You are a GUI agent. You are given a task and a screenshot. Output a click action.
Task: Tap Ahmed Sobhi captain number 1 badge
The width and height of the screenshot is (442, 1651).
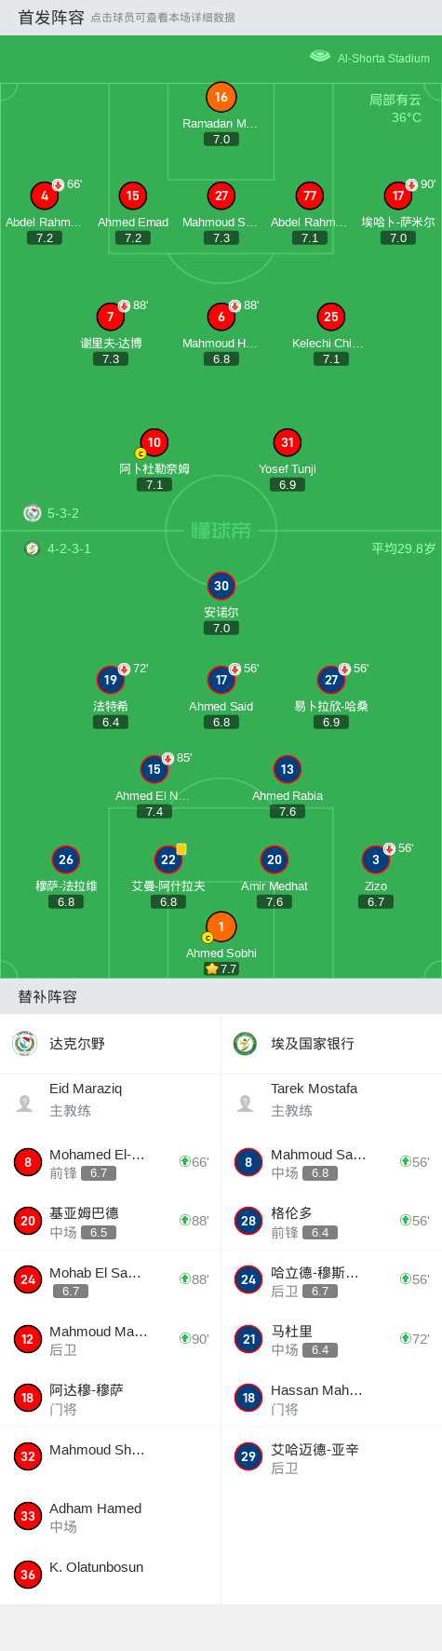click(x=221, y=927)
